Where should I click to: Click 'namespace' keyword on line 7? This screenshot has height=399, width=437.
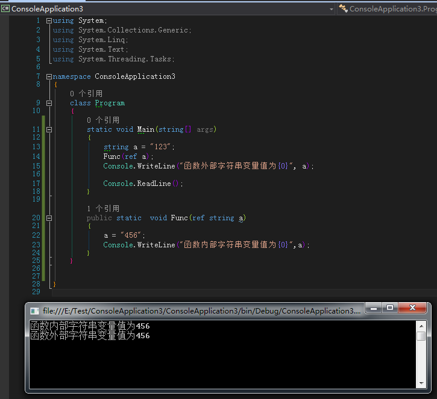click(72, 76)
